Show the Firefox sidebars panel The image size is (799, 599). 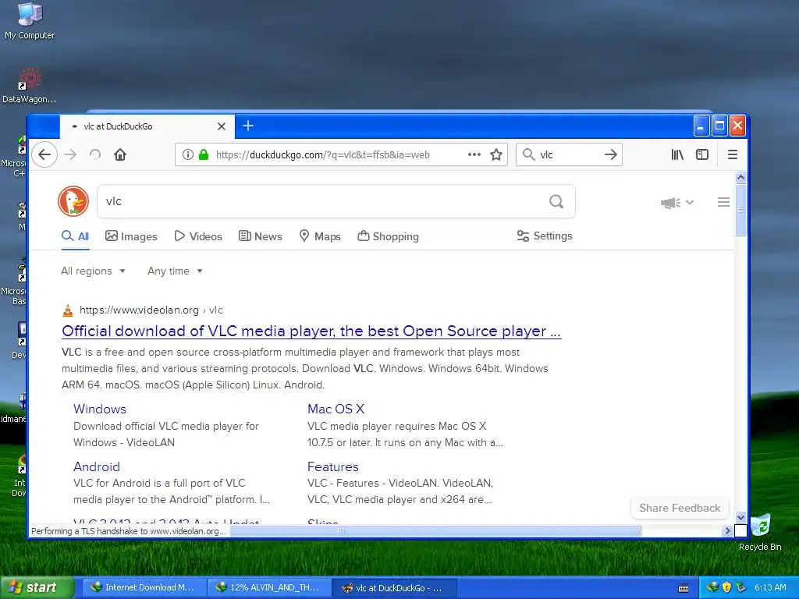(702, 154)
